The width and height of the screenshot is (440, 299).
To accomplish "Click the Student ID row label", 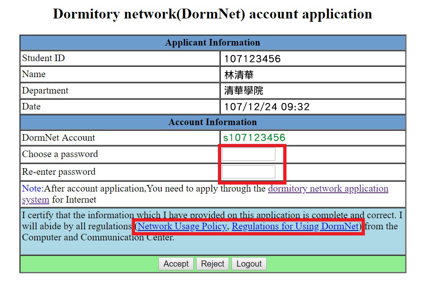I will click(x=44, y=58).
